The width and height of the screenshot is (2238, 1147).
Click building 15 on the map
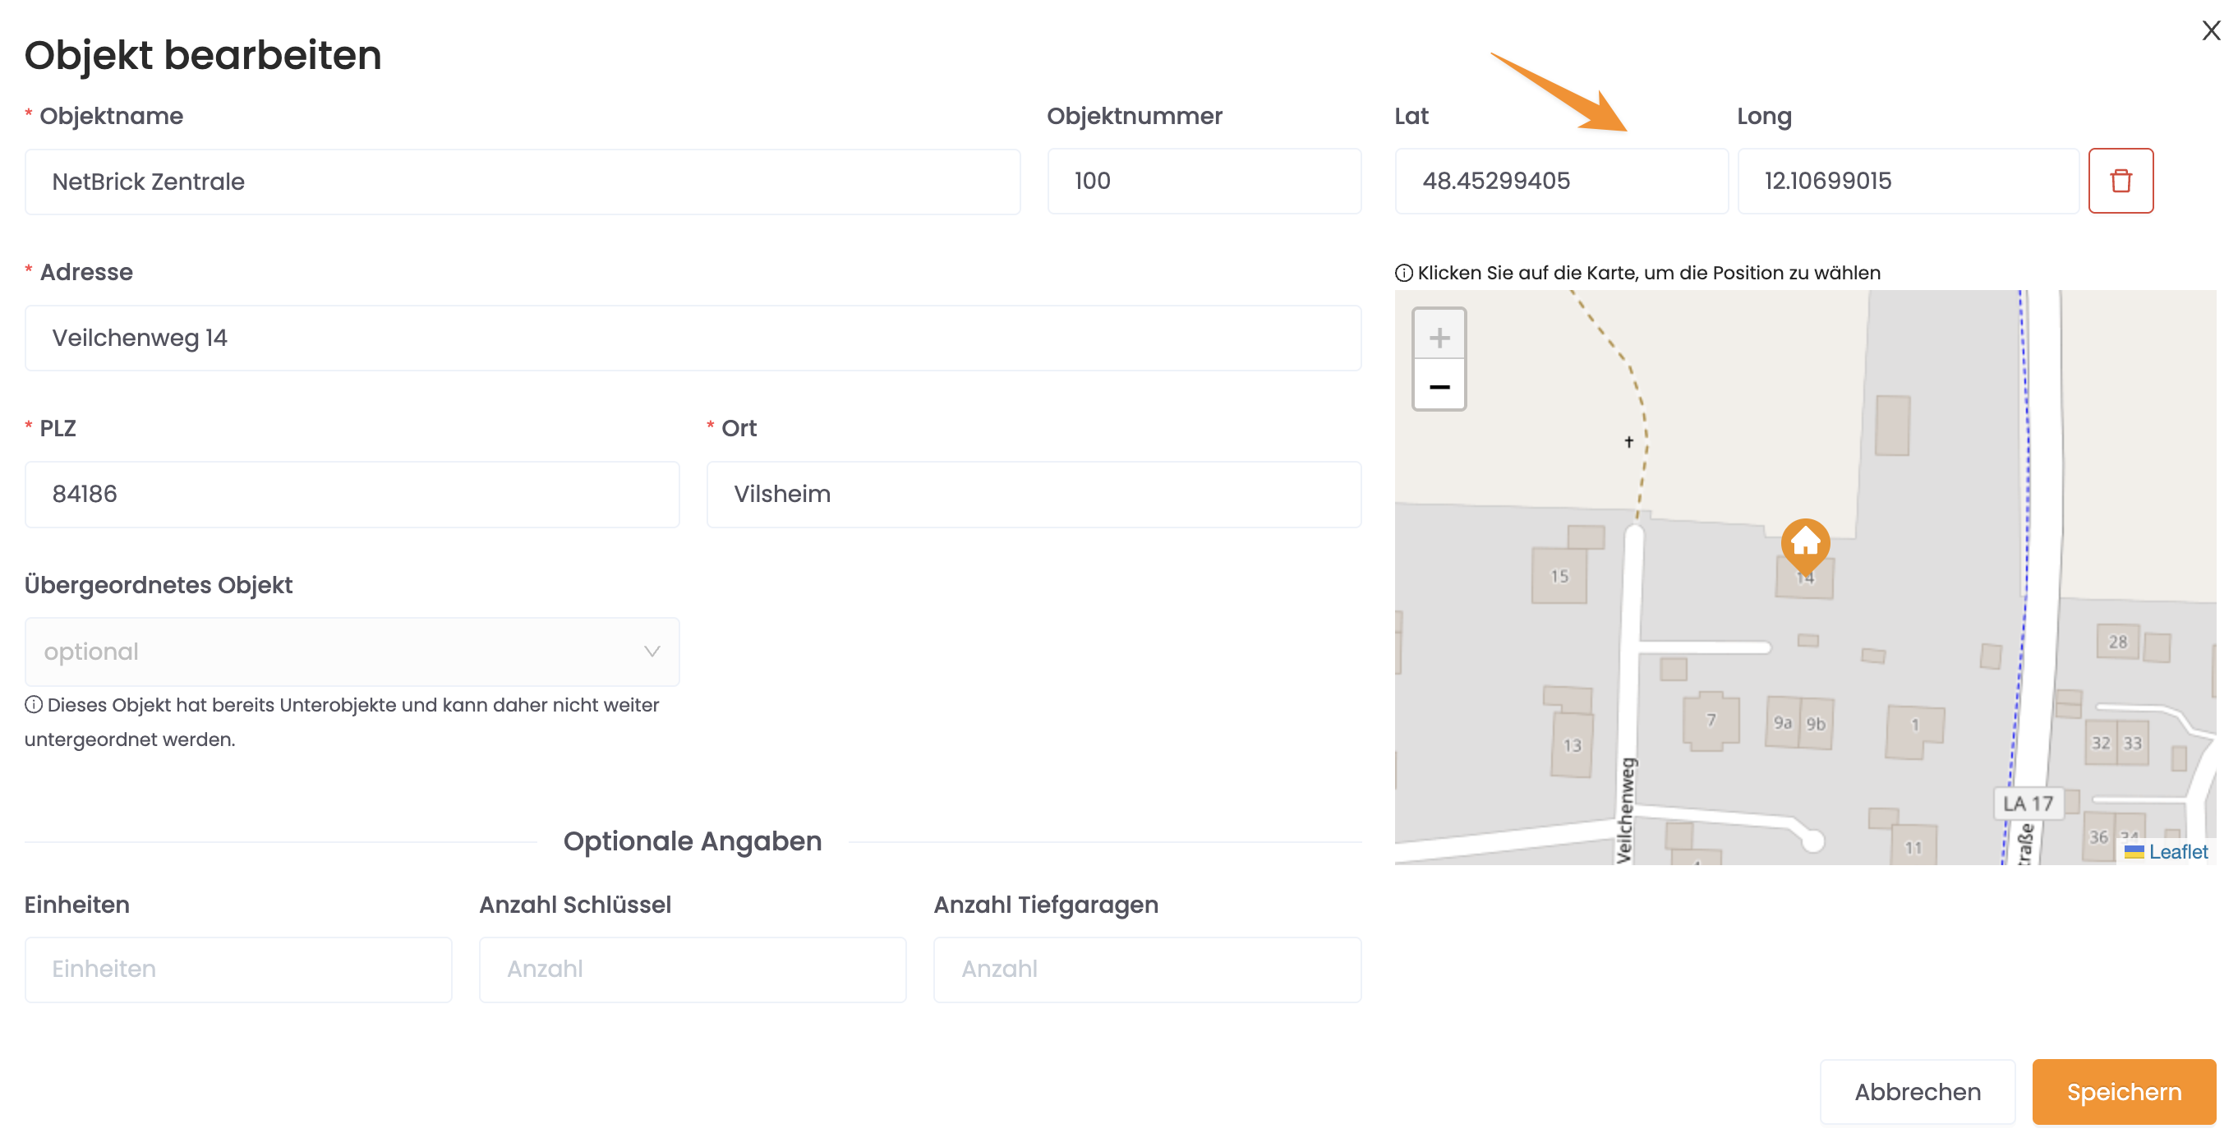(x=1559, y=575)
